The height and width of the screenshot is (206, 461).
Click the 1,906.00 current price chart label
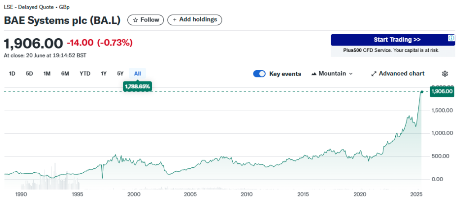441,91
